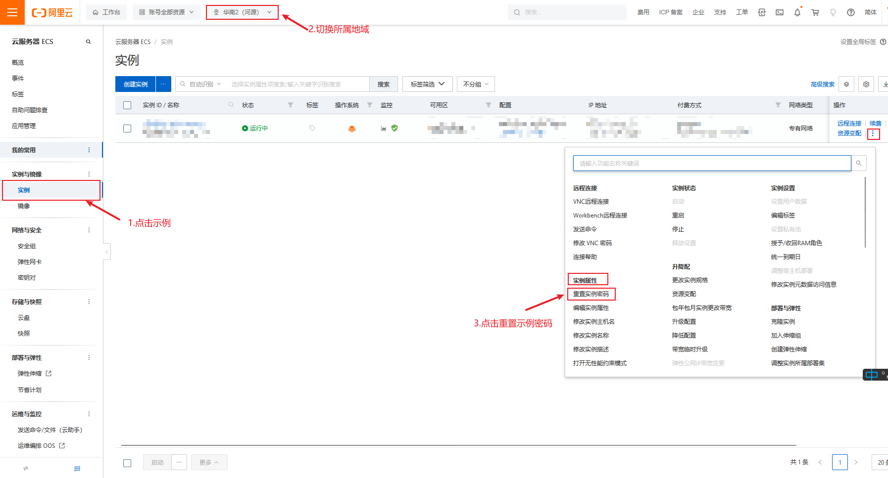Click the green security shield icon
The width and height of the screenshot is (888, 478).
(395, 128)
